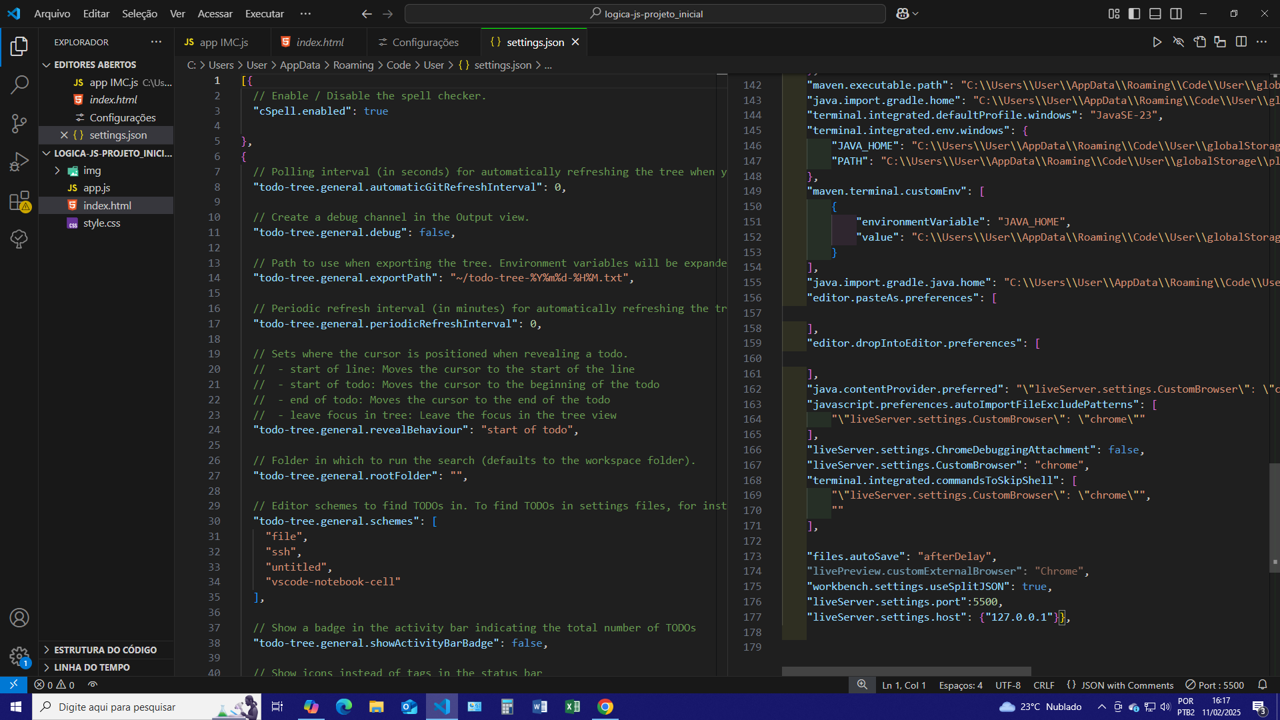Open the remote window indicator in status bar
Screen dimensions: 1280x720
click(x=13, y=685)
